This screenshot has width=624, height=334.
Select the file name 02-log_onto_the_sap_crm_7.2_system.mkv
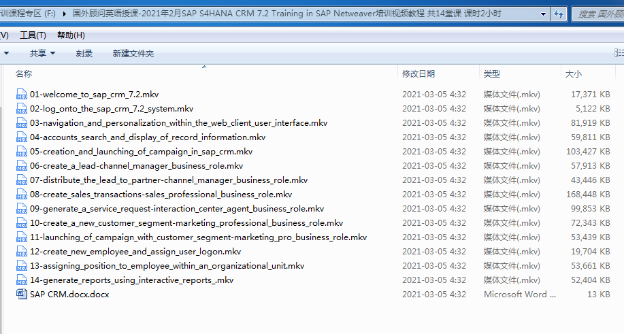pos(112,109)
